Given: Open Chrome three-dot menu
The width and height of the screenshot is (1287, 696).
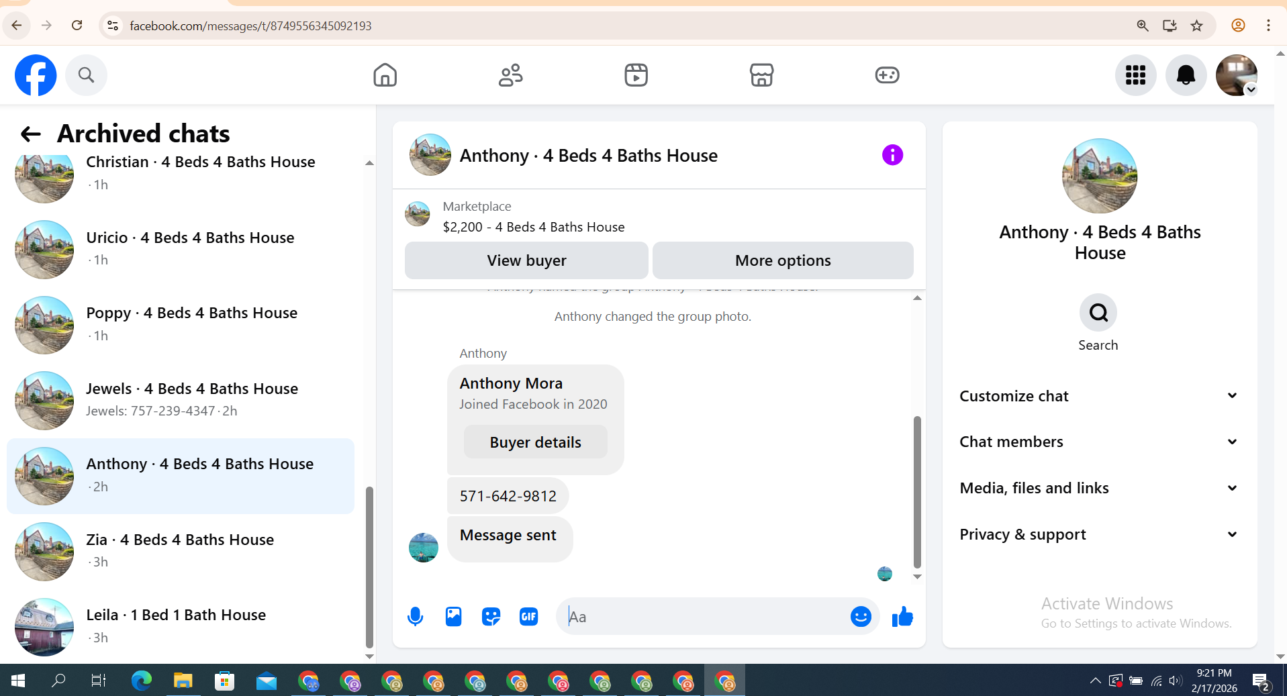Looking at the screenshot, I should coord(1268,26).
